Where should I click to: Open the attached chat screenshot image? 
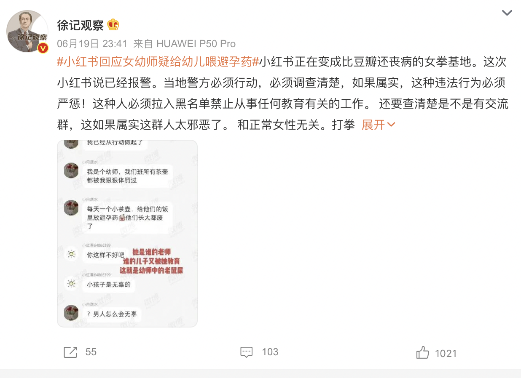coord(127,234)
